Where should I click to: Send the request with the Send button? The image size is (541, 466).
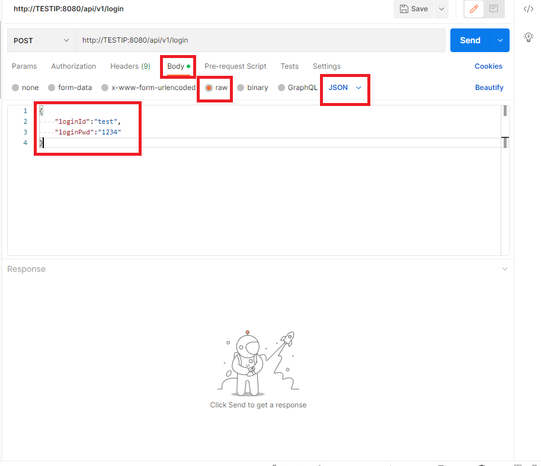[470, 40]
